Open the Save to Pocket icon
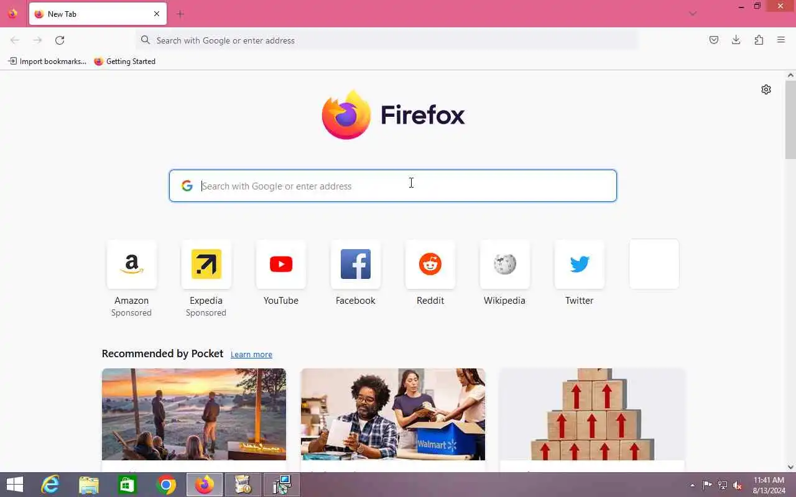This screenshot has width=796, height=497. [x=714, y=40]
